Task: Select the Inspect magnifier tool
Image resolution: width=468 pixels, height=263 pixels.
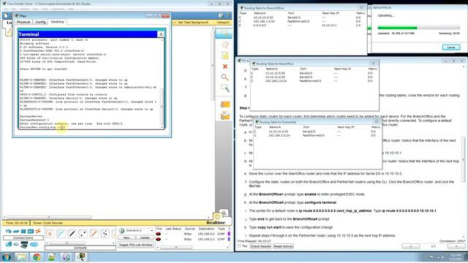Action: (x=225, y=77)
